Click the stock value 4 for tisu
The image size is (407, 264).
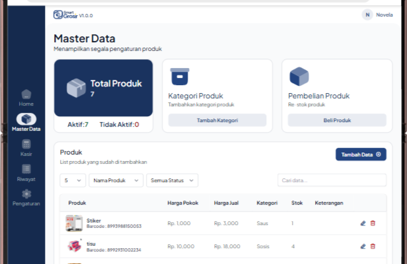293,246
